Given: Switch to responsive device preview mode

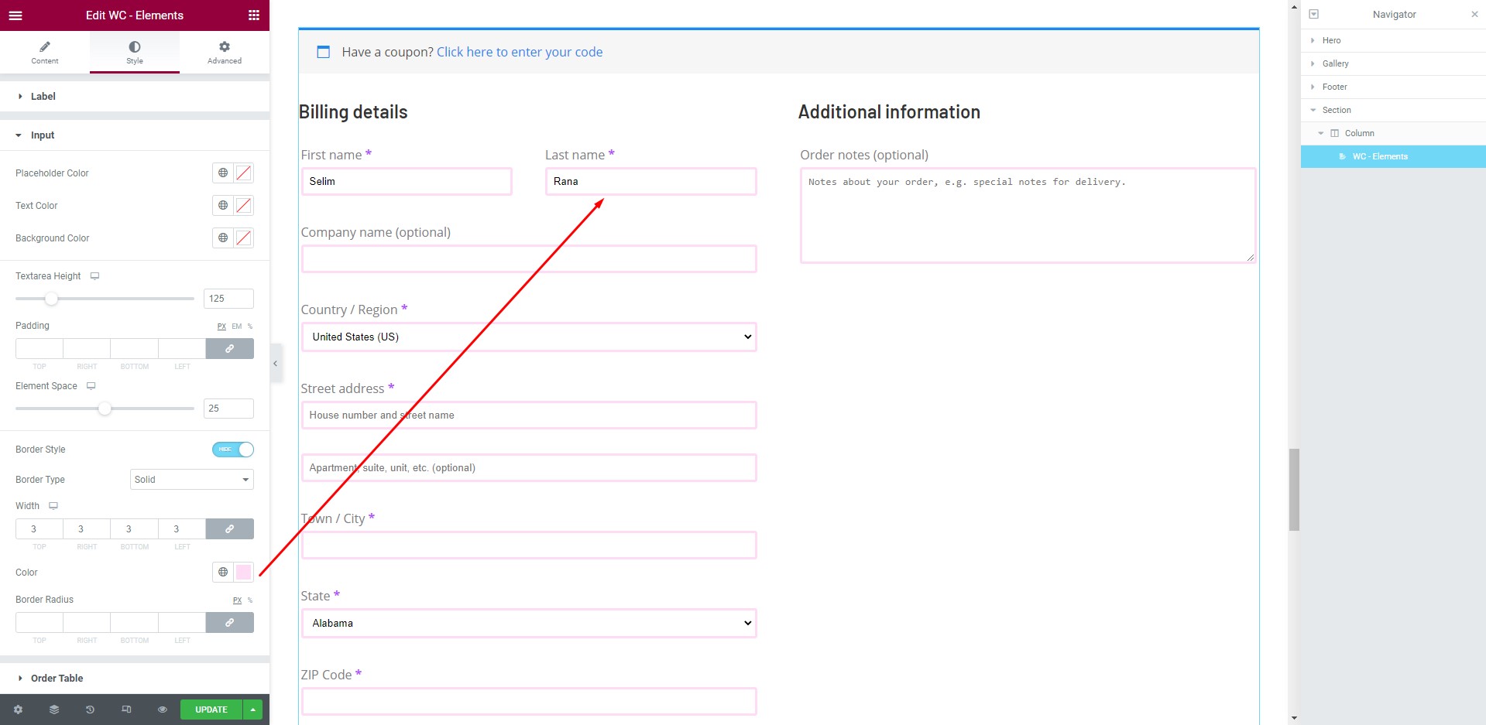Looking at the screenshot, I should tap(126, 709).
